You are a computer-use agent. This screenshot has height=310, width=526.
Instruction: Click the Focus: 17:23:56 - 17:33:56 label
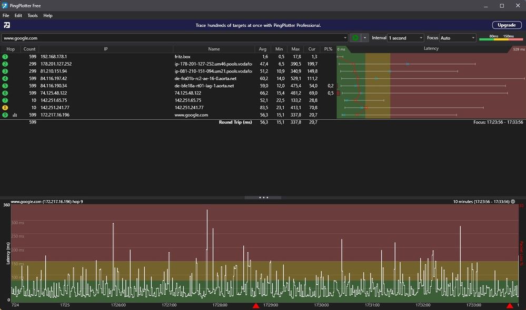click(498, 122)
